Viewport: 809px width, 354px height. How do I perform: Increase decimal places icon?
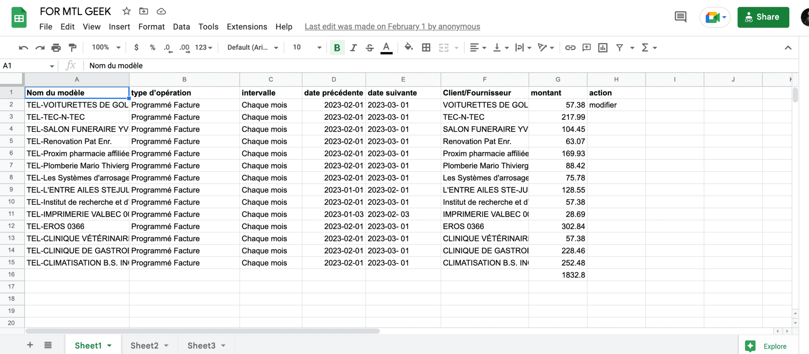184,48
